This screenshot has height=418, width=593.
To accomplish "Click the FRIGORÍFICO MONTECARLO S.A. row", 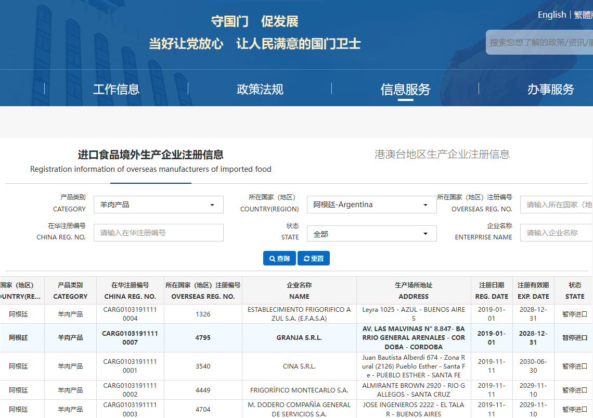I will pos(299,390).
